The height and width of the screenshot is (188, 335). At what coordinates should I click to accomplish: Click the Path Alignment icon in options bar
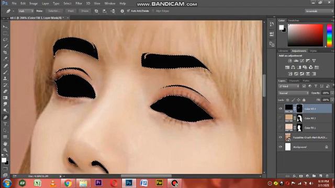(x=105, y=11)
